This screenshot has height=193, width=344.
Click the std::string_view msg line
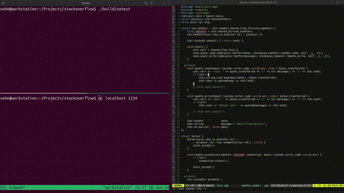click(x=238, y=78)
